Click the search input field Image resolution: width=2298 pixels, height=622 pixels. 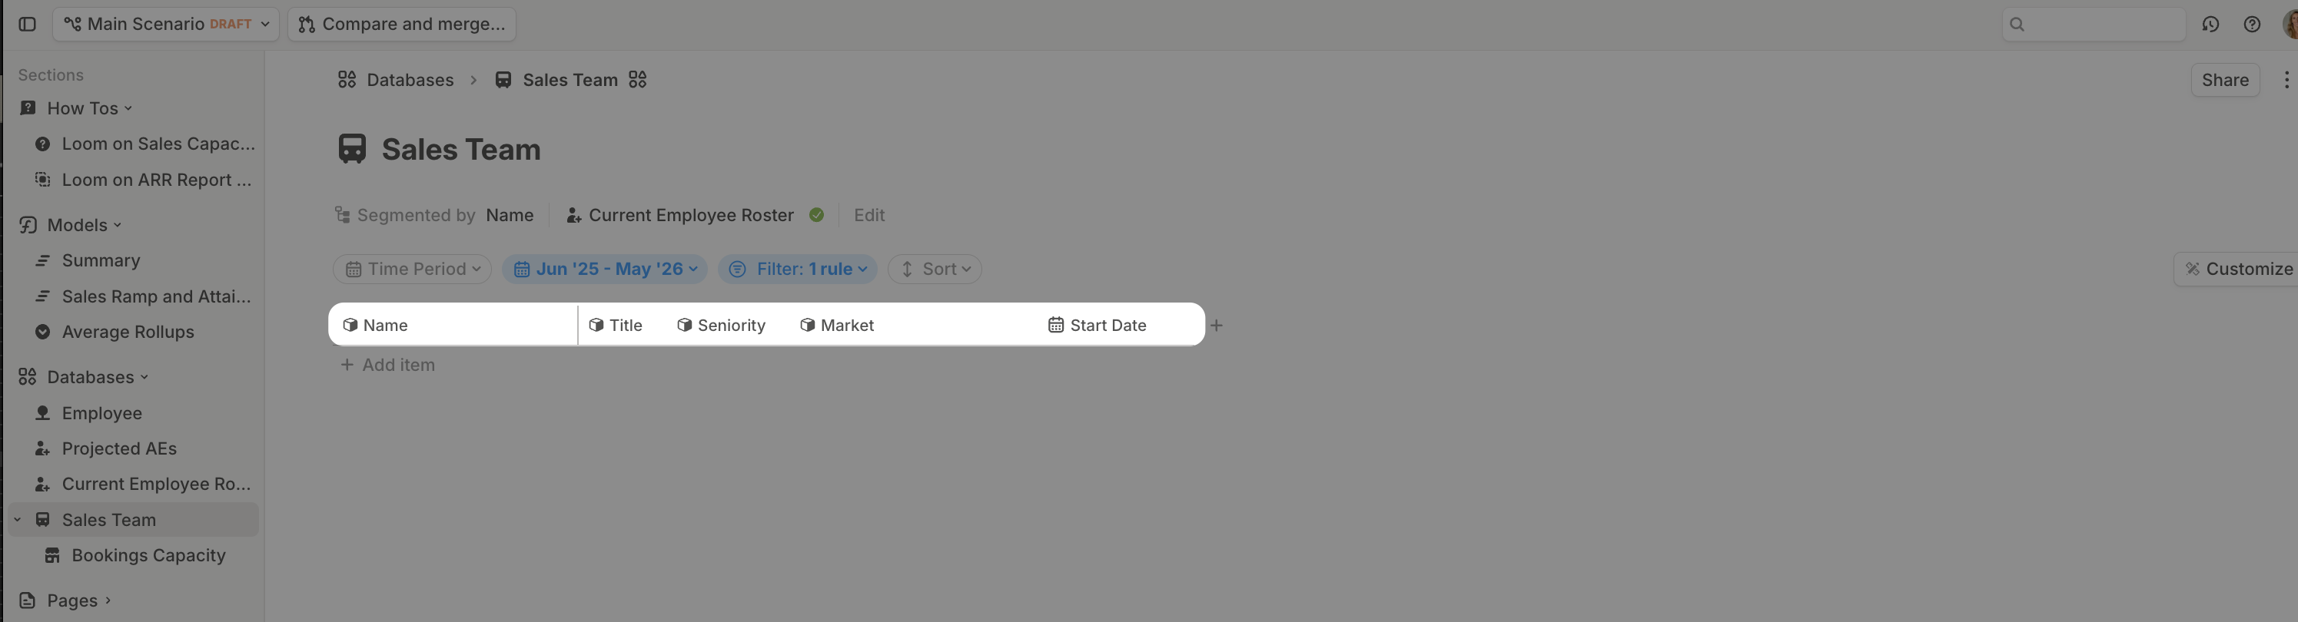tap(2094, 24)
